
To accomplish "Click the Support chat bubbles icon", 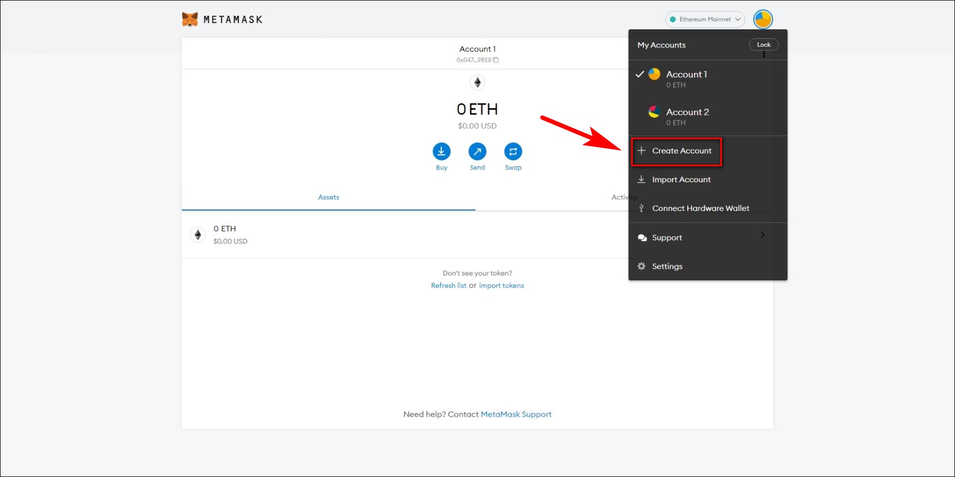I will click(642, 238).
